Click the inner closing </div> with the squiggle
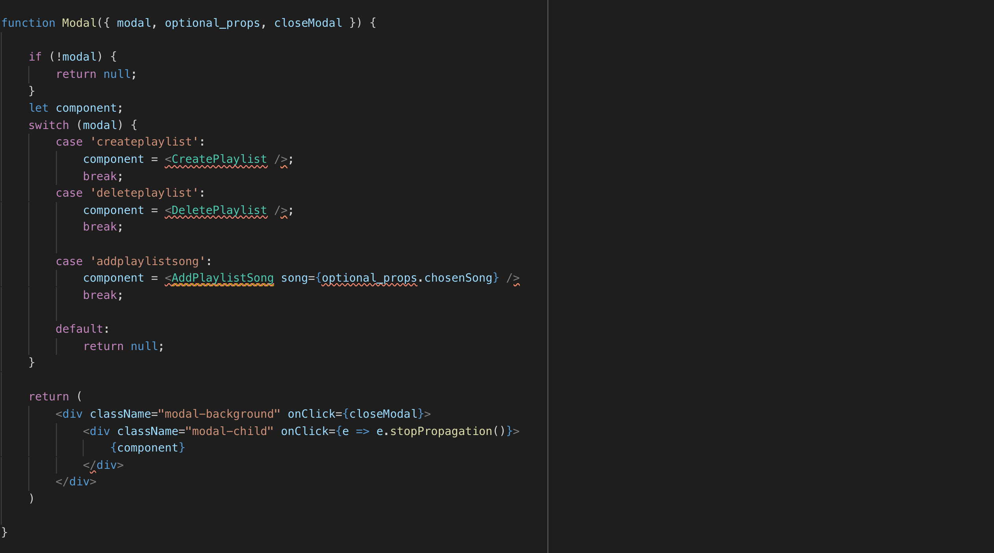994x553 pixels. 103,465
